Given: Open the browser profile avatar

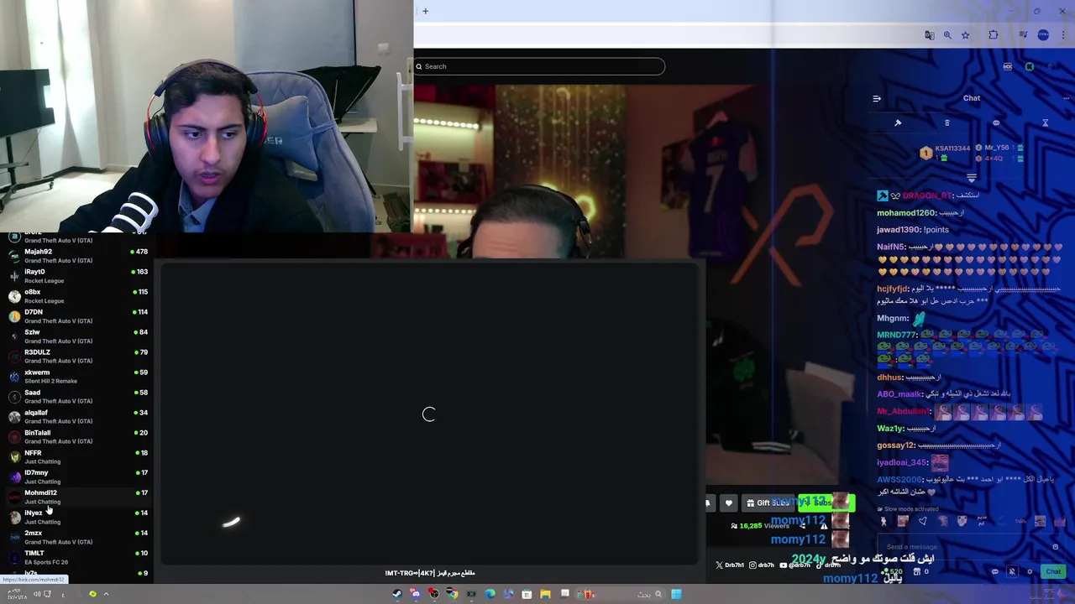Looking at the screenshot, I should point(1043,35).
